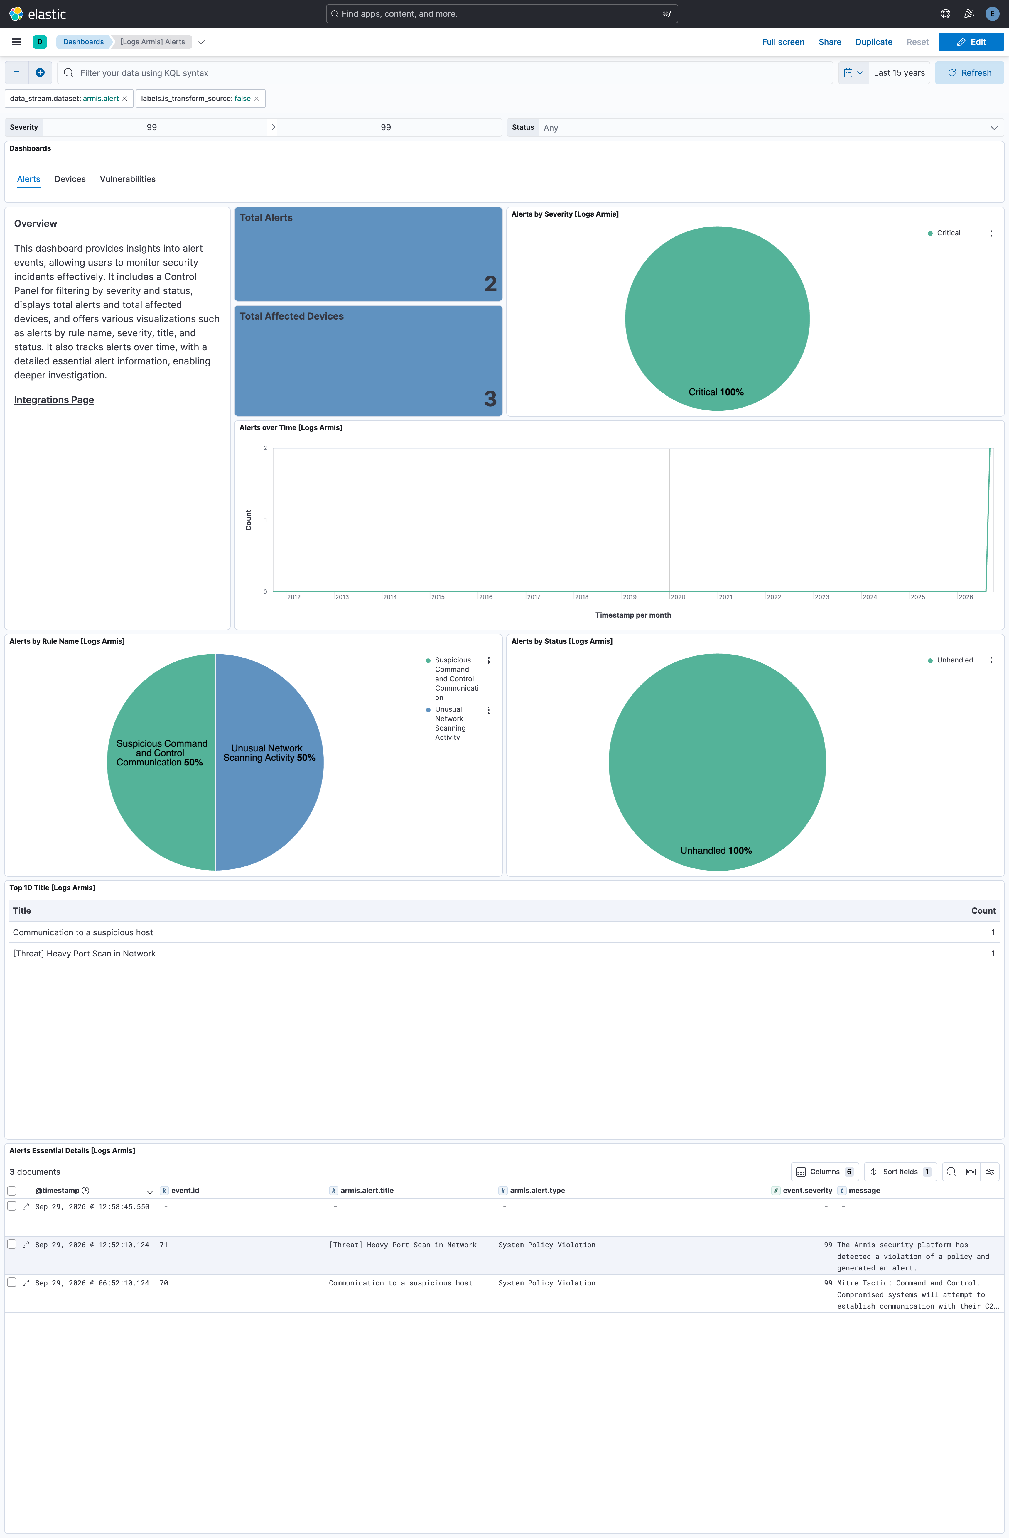Switch to the Vulnerabilities dashboard tab
The width and height of the screenshot is (1009, 1538).
(127, 179)
